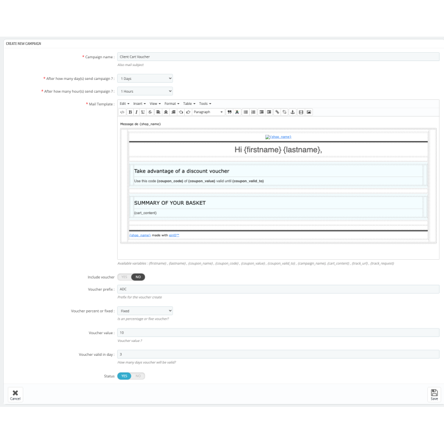Open the Paragraph format selector
The width and height of the screenshot is (444, 444).
(208, 112)
